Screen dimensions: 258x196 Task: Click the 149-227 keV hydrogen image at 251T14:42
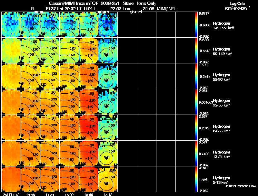click(11, 25)
